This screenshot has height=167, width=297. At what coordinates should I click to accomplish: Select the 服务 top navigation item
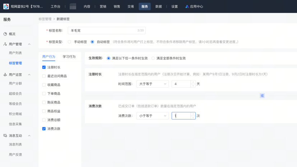[x=145, y=6]
